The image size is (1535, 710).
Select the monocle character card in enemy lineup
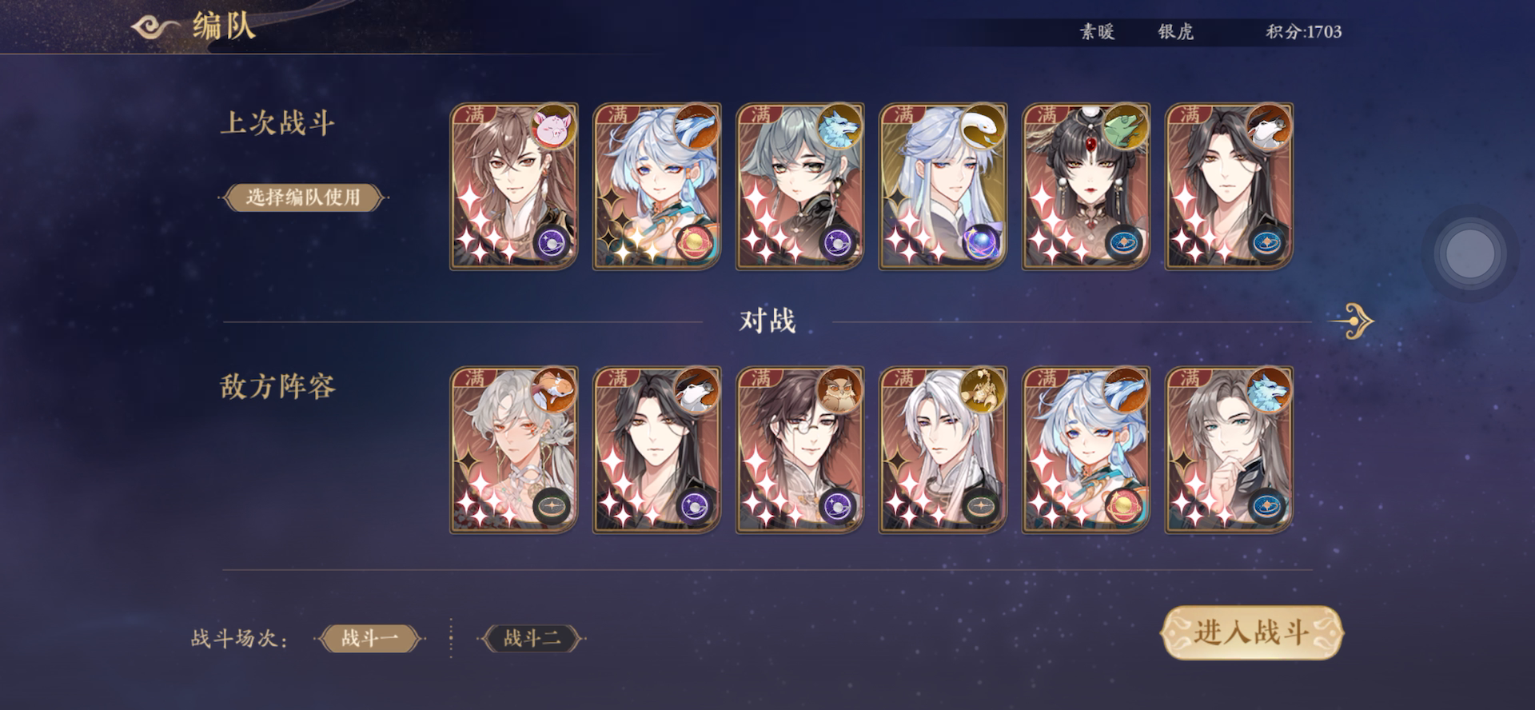point(799,450)
